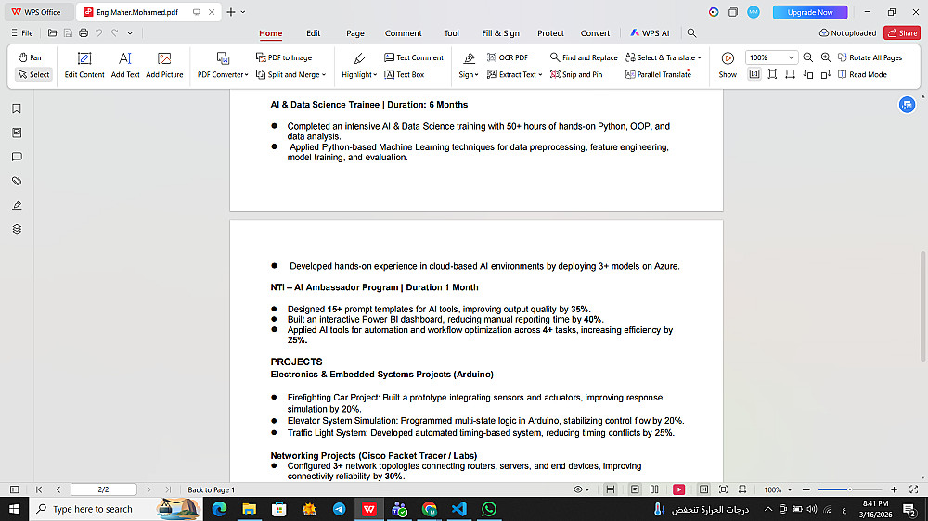The width and height of the screenshot is (928, 521).
Task: Zoom in with ribbon magnifier
Action: [x=826, y=57]
